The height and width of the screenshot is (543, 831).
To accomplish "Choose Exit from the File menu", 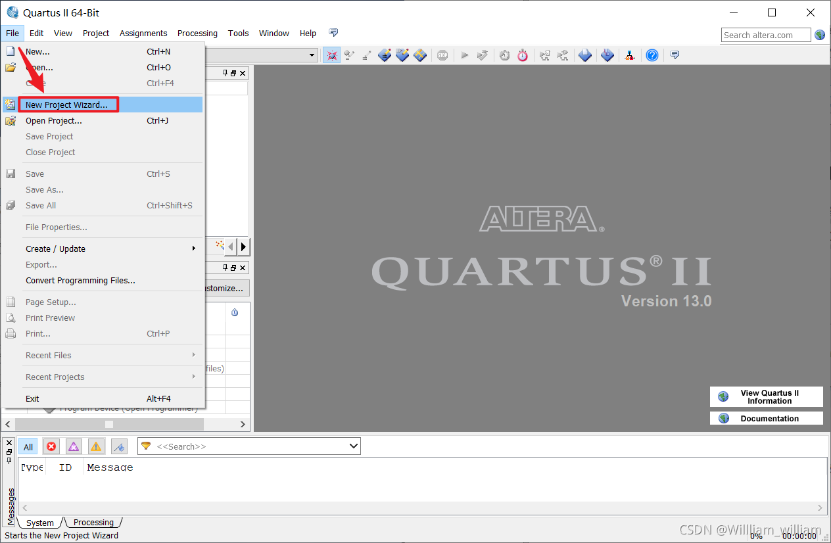I will pos(103,398).
